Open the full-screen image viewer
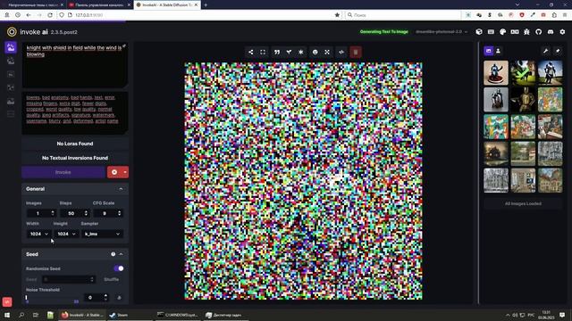Viewport: 572px width, 321px height. [x=263, y=52]
